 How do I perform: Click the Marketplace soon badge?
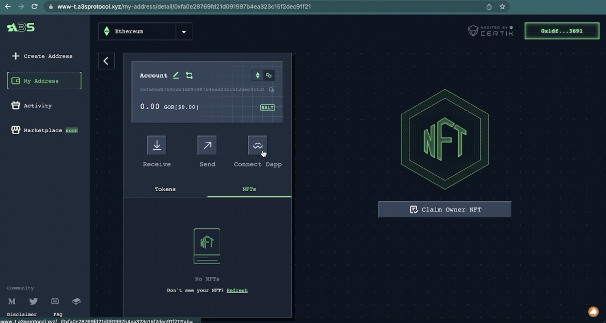(x=72, y=130)
